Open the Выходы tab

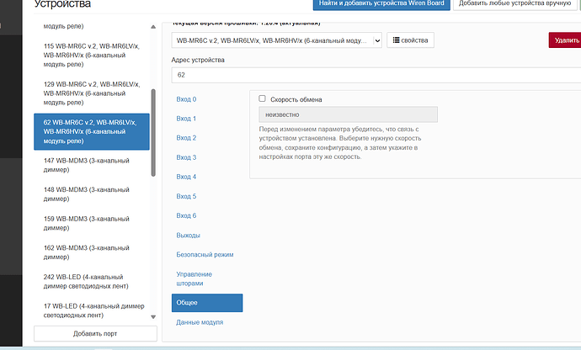(189, 236)
